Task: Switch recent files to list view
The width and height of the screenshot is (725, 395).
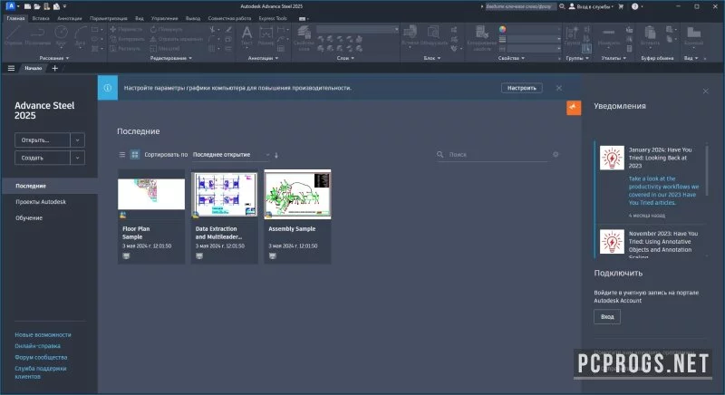Action: [x=122, y=155]
